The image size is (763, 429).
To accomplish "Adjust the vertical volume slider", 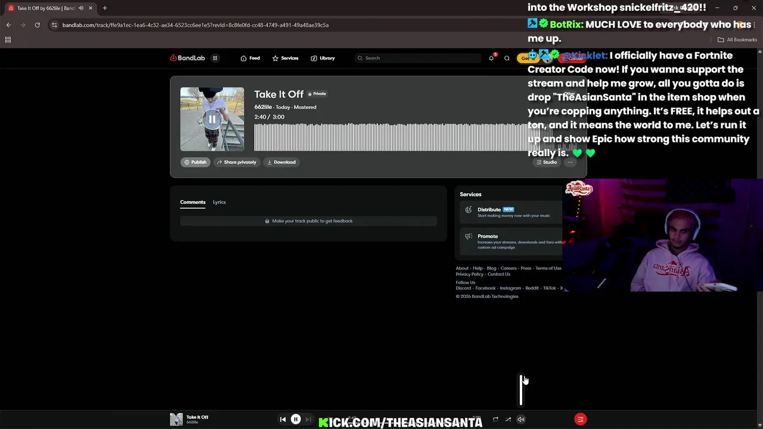I will pyautogui.click(x=521, y=391).
